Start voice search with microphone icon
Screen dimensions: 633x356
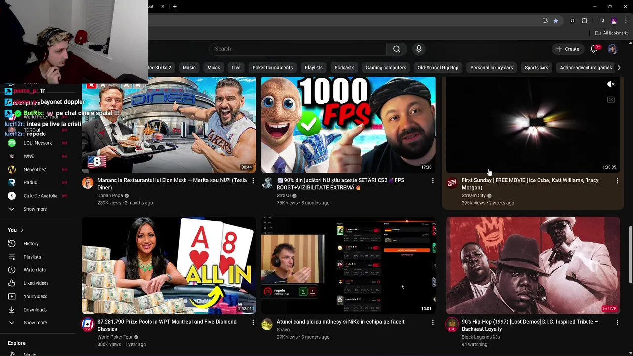419,49
